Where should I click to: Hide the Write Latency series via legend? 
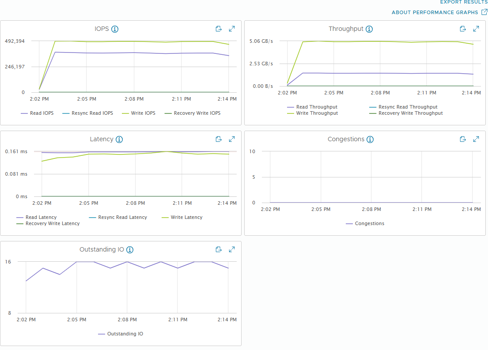186,218
